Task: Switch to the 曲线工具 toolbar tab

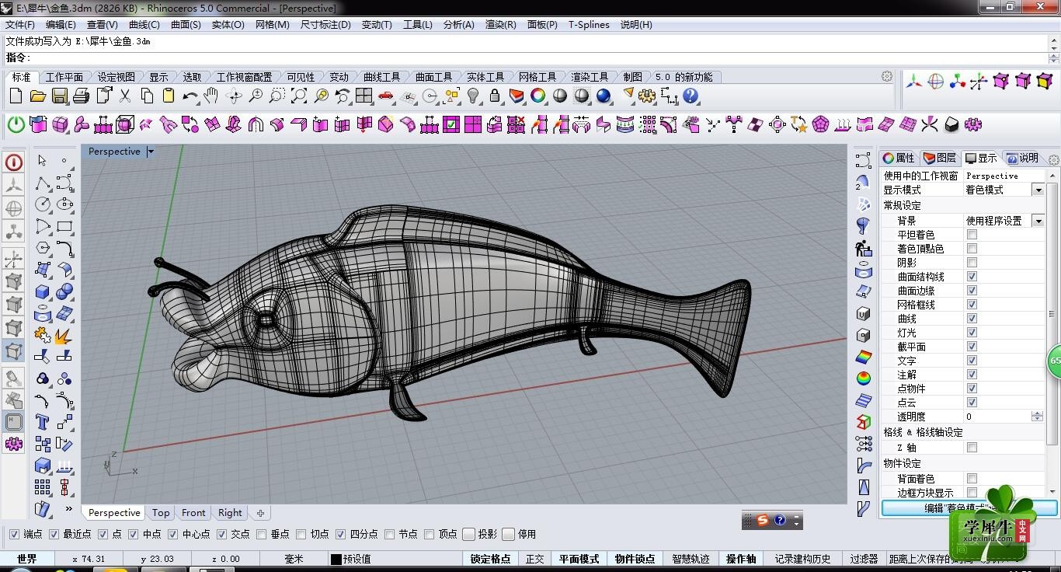Action: point(381,77)
